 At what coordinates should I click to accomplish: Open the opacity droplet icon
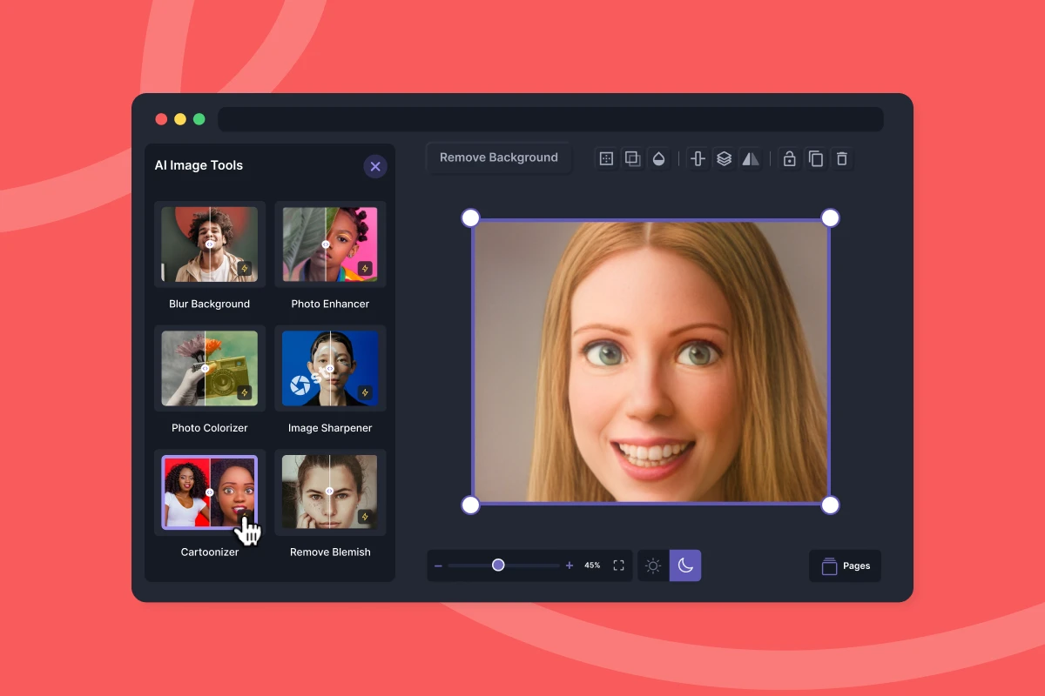659,158
